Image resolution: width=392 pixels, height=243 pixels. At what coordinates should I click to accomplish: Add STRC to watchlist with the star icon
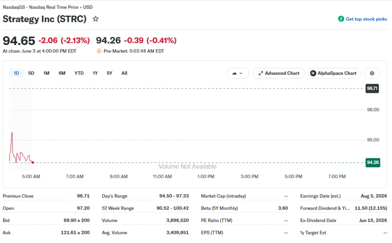(x=96, y=19)
